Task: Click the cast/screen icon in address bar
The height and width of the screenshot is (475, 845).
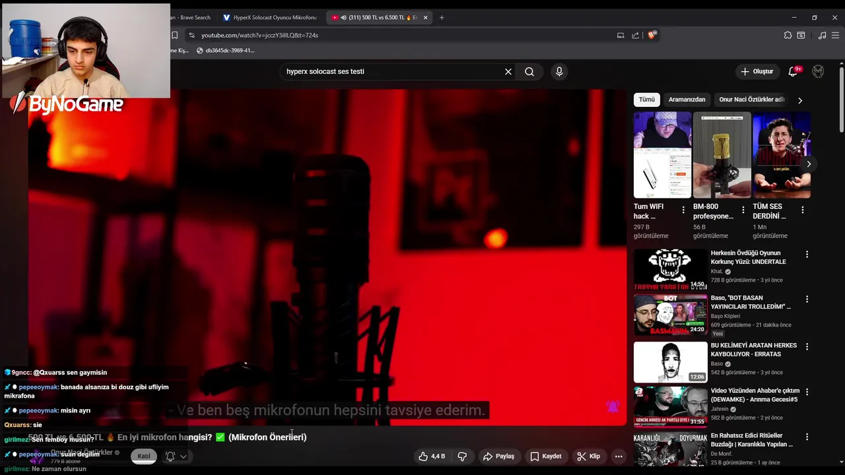Action: tap(621, 35)
